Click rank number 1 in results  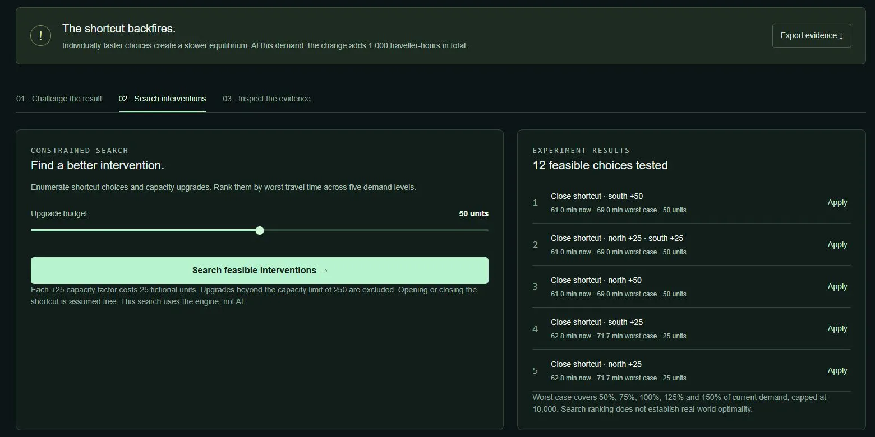coord(535,203)
